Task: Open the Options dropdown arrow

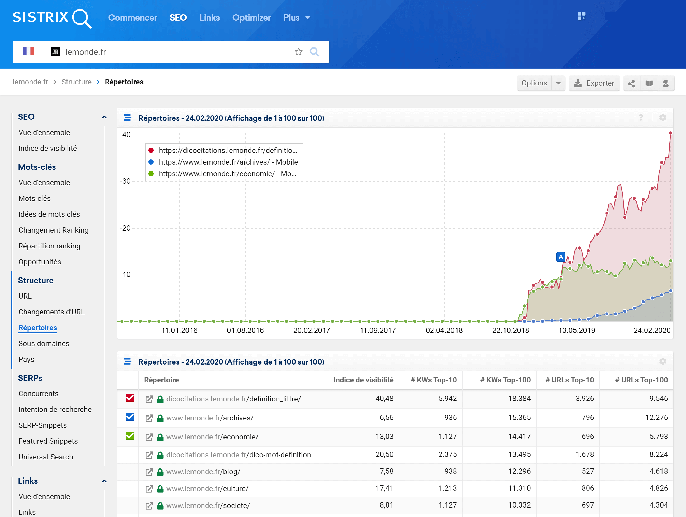Action: pos(558,83)
